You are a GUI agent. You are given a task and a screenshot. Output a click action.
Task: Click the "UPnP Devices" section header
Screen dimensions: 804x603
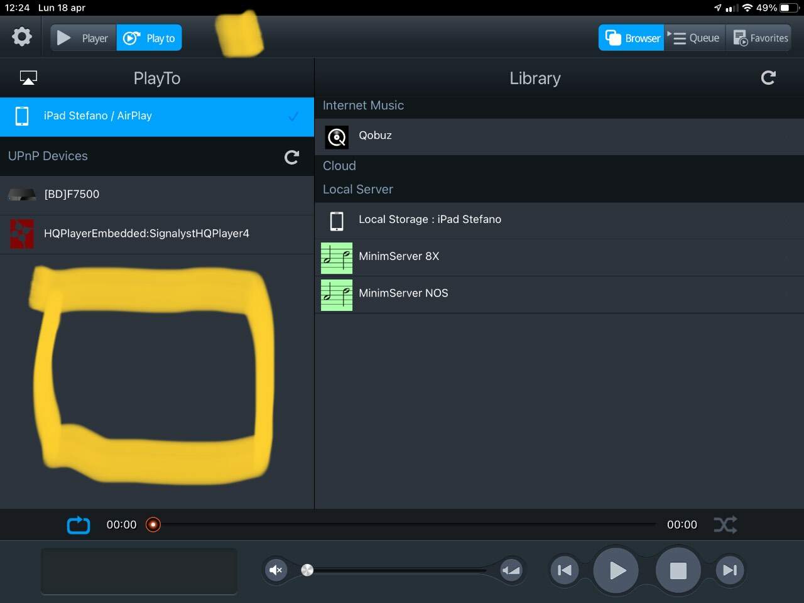pos(48,156)
